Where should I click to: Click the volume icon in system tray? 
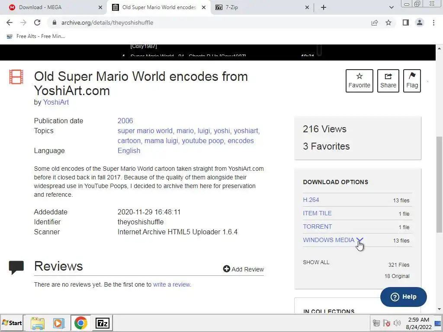pyautogui.click(x=397, y=323)
